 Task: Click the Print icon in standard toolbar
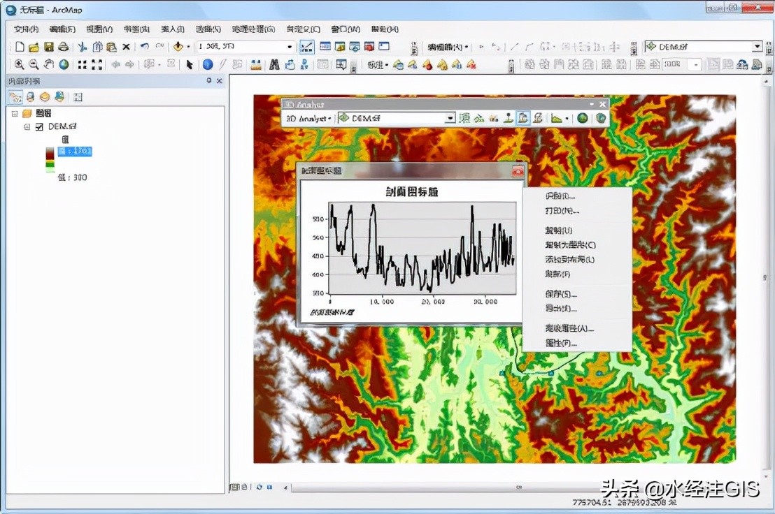[x=63, y=47]
